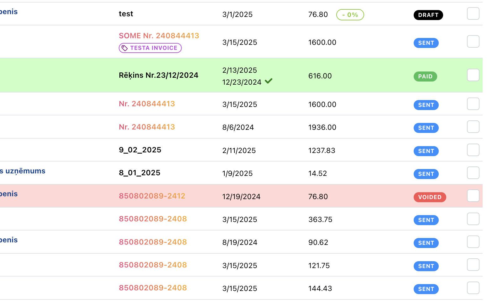
Task: Select checkbox in SOME Nr. 240844413 row
Action: coord(473,41)
